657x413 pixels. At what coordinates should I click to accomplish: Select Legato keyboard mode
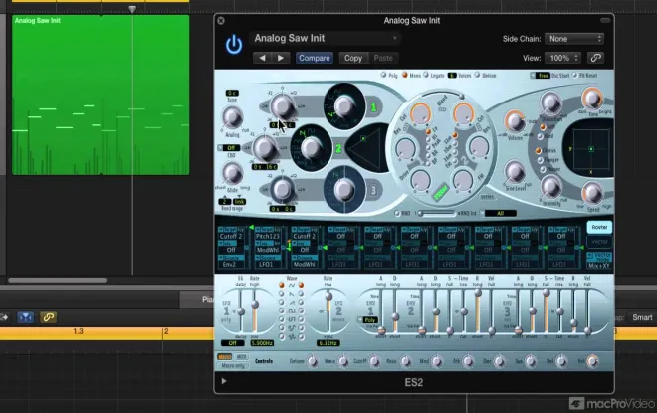point(426,75)
